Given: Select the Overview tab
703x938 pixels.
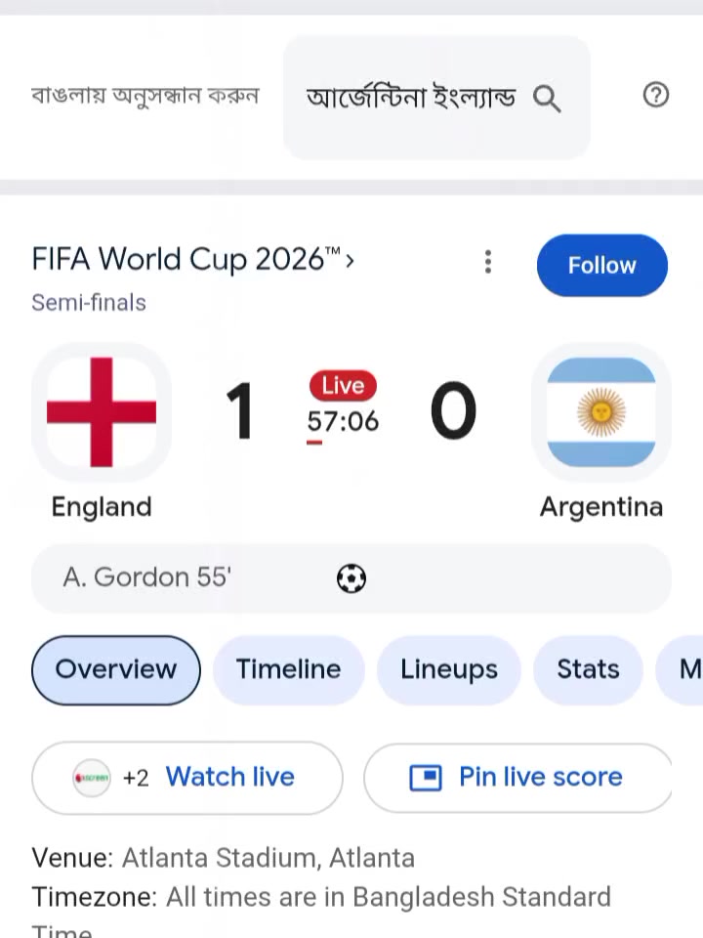Looking at the screenshot, I should (x=116, y=669).
